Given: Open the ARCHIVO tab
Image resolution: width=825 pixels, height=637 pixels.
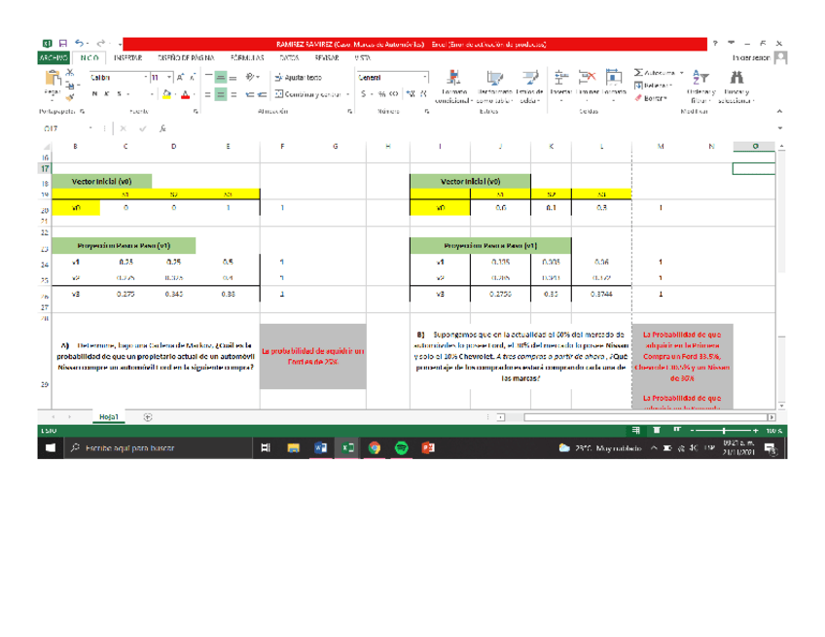Looking at the screenshot, I should [54, 57].
